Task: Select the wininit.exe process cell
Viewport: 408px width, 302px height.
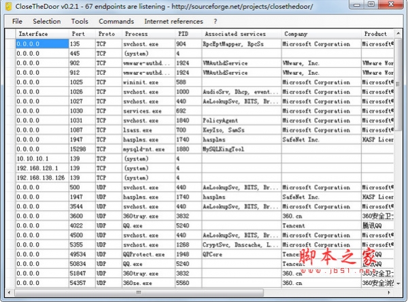Action: point(141,82)
